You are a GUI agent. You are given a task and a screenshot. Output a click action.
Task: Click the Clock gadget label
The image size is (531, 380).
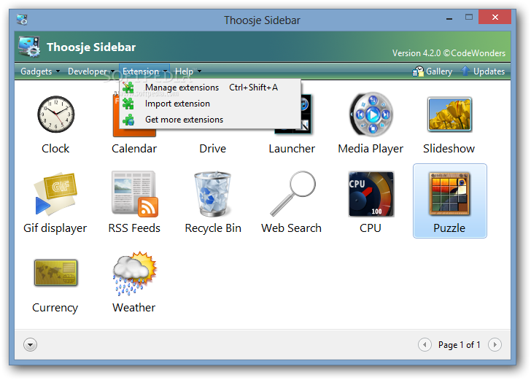(55, 149)
